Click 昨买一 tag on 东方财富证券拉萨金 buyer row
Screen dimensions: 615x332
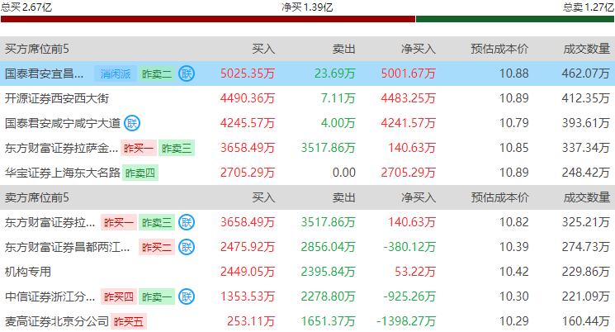[139, 148]
